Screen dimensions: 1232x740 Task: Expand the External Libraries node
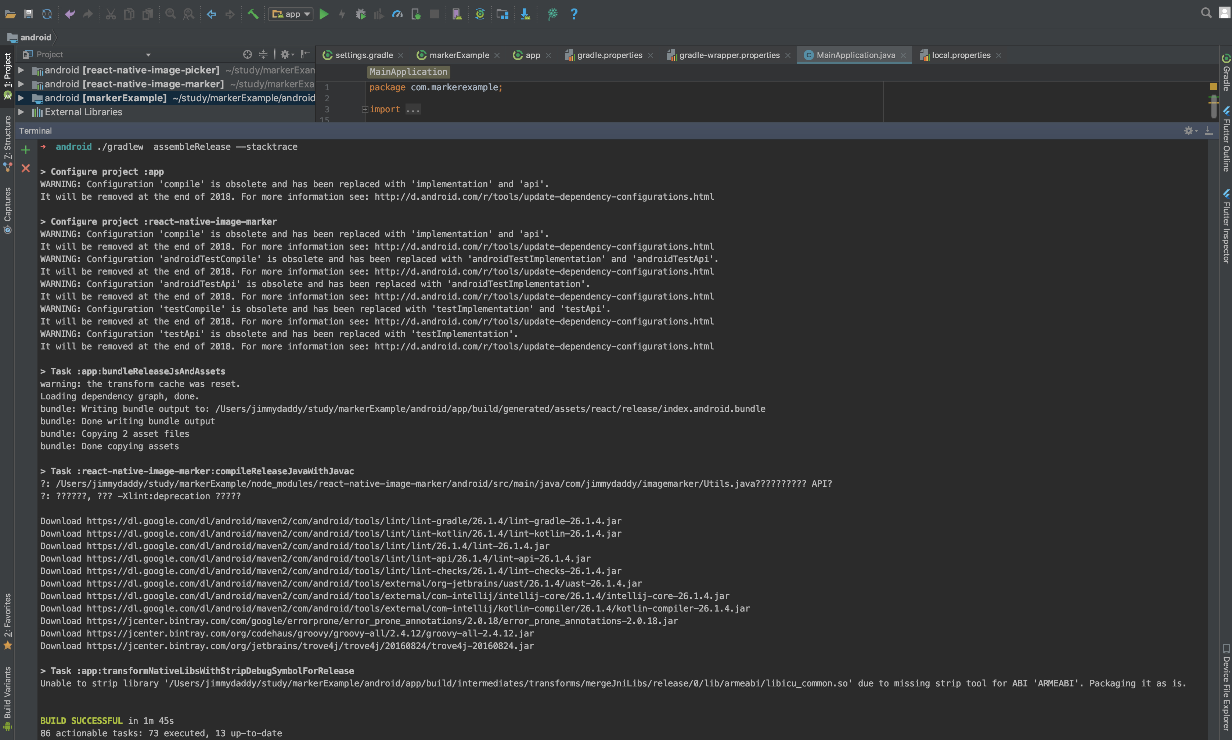(21, 112)
